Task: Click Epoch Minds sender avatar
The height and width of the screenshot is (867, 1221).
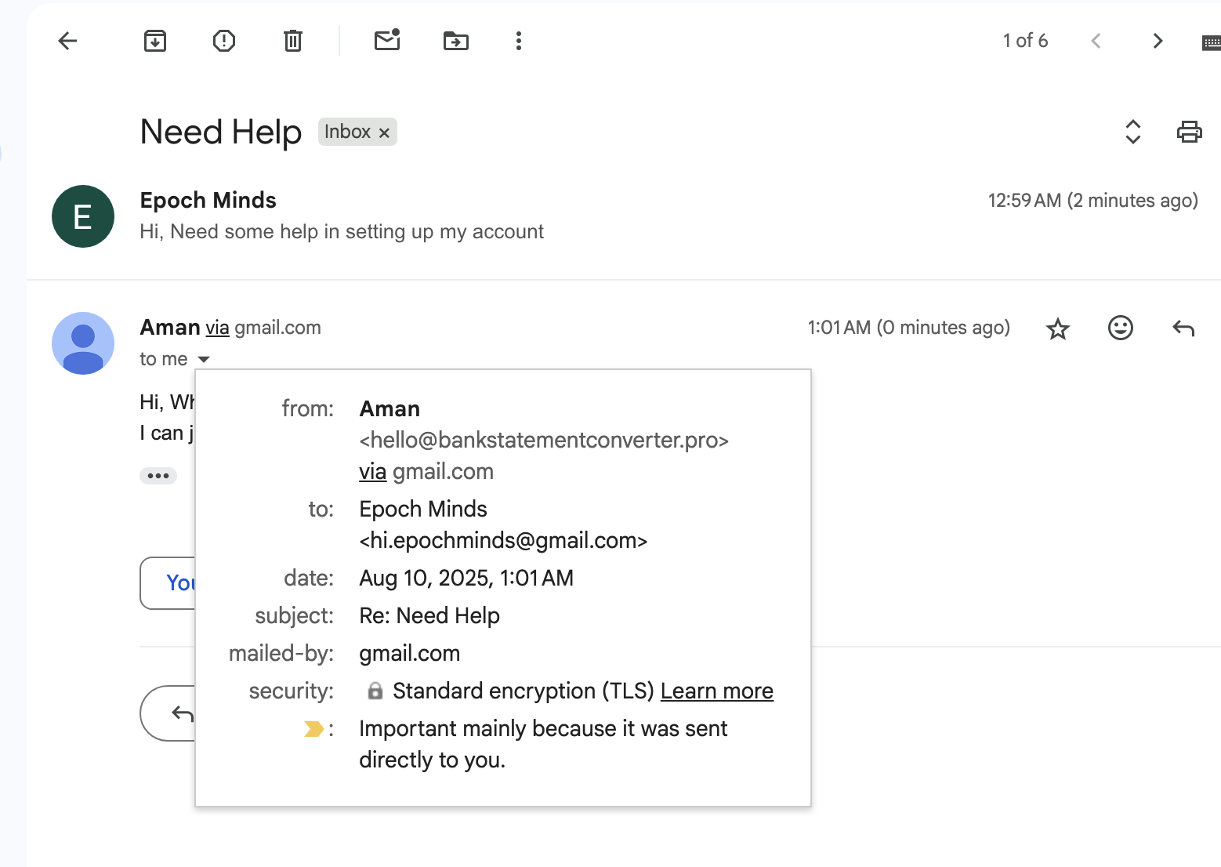Action: pos(82,216)
